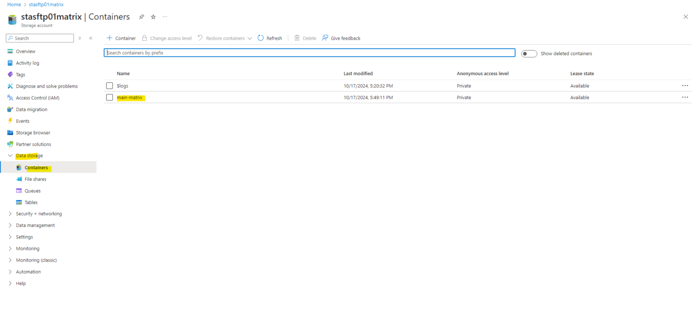Focus the Search containers by prefix field
Viewport: 696px width, 313px height.
coord(309,53)
